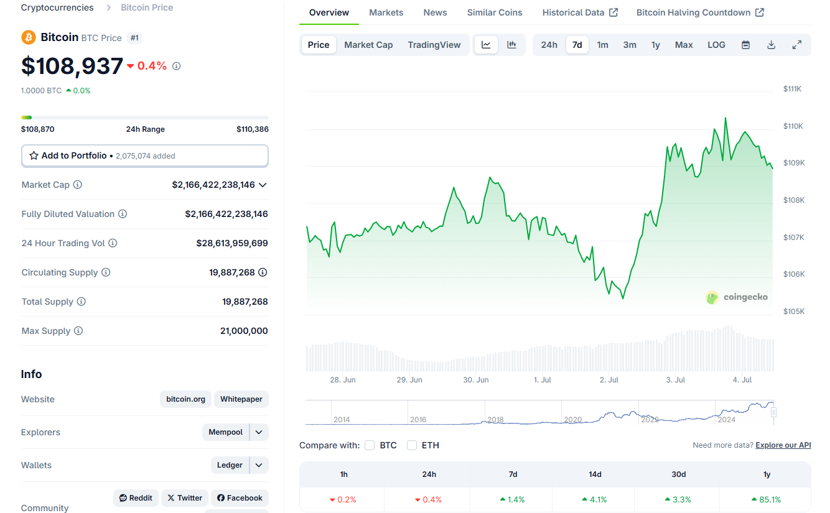The height and width of the screenshot is (513, 830).
Task: Open the Reddit community link
Action: pos(136,498)
